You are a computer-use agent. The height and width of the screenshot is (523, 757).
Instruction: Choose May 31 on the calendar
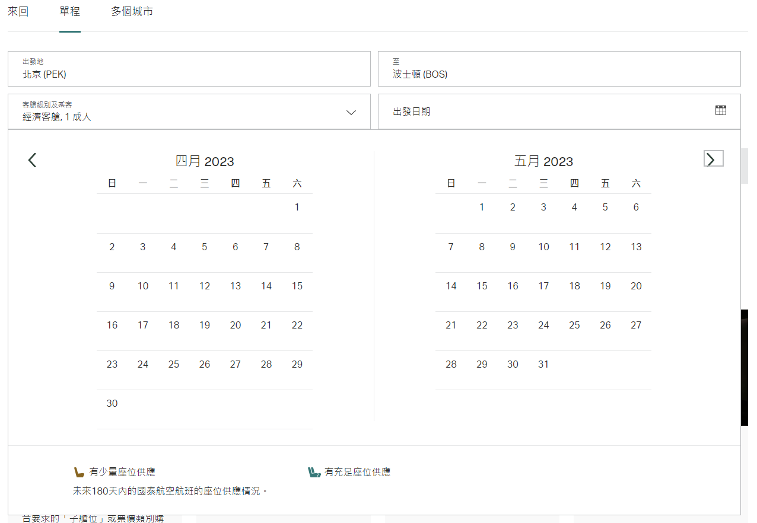click(x=543, y=365)
